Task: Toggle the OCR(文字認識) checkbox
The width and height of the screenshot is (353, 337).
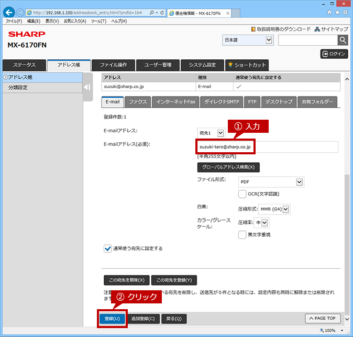Action: pos(242,194)
